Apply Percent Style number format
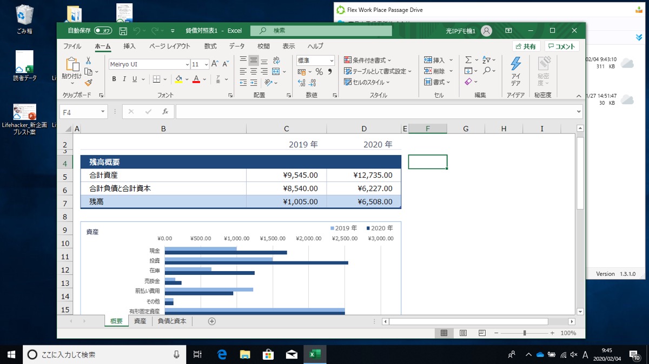This screenshot has width=649, height=364. 319,71
